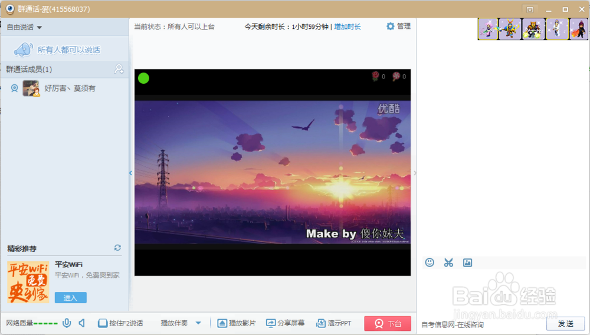The image size is (590, 335).
Task: Select the fifth pixel character avatar
Action: tap(578, 29)
